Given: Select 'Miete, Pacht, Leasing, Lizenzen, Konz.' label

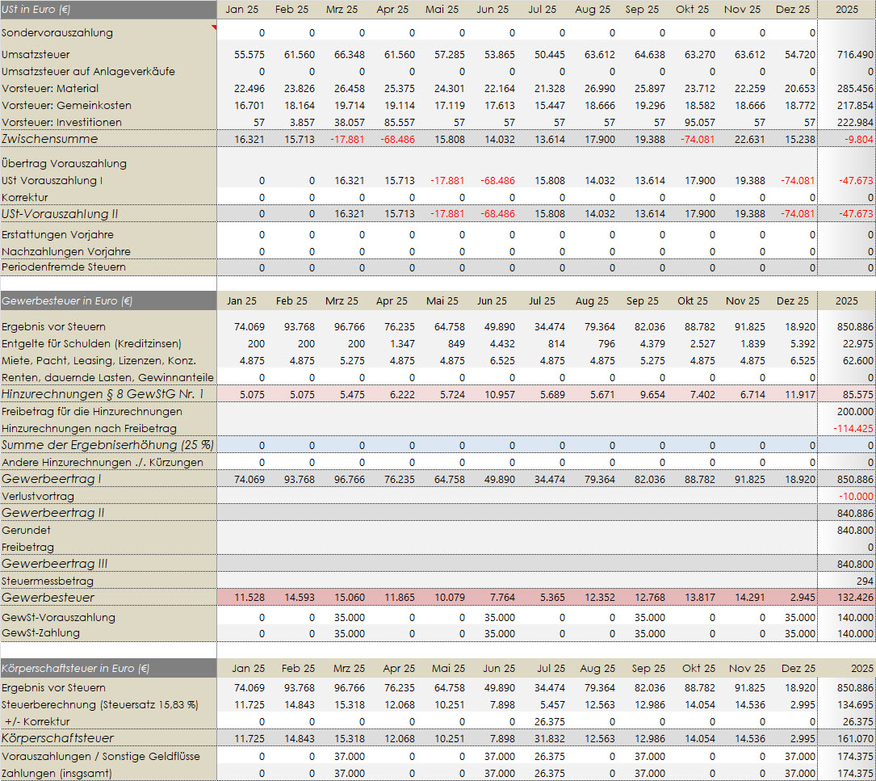Looking at the screenshot, I should click(98, 360).
